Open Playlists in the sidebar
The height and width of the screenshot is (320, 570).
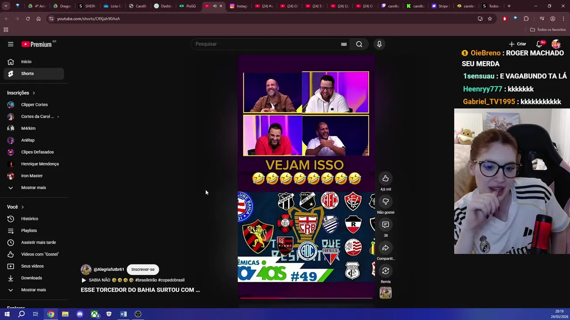(34, 231)
